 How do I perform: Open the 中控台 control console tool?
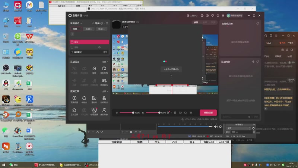(84, 99)
